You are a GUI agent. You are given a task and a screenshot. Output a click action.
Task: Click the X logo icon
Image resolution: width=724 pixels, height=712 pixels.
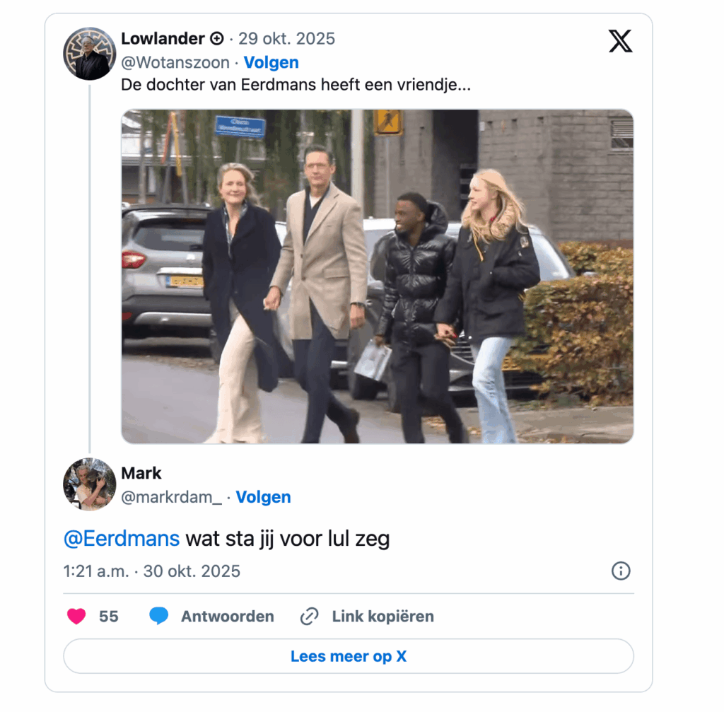click(620, 41)
